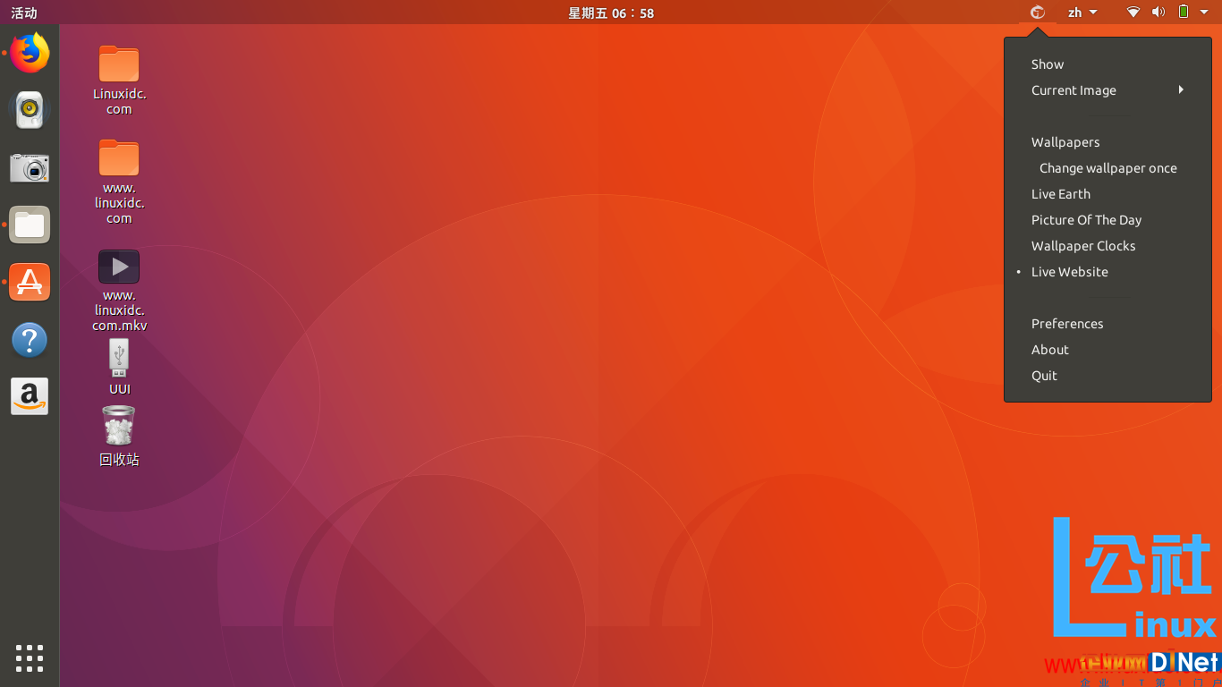Launch Rhythmbox speaker icon in dock

point(30,110)
